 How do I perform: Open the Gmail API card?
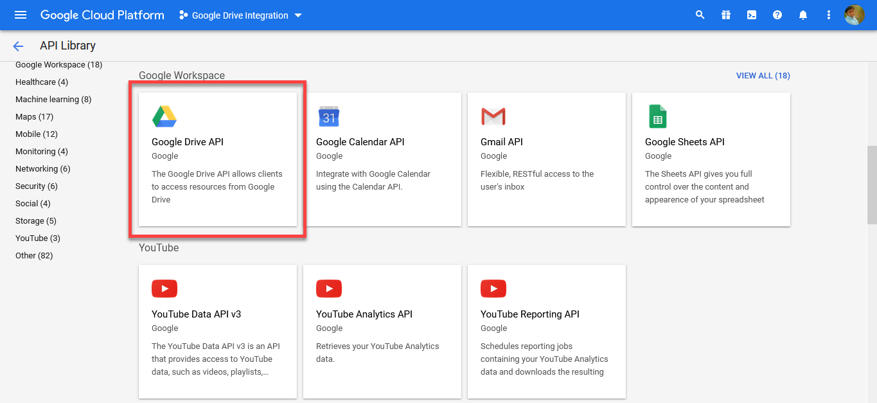tap(547, 159)
